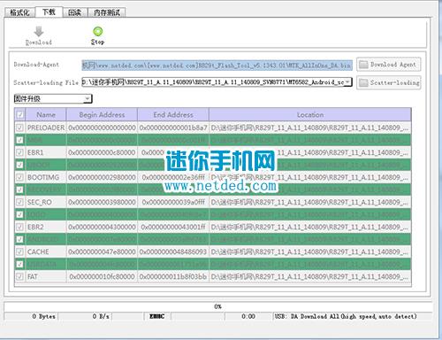Viewport: 442px width, 340px height.
Task: Click begin address 0x0000000047e80000 of CACHE
Action: point(102,251)
